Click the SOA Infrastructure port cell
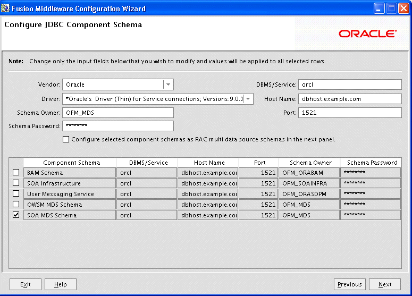The height and width of the screenshot is (296, 412). 258,183
